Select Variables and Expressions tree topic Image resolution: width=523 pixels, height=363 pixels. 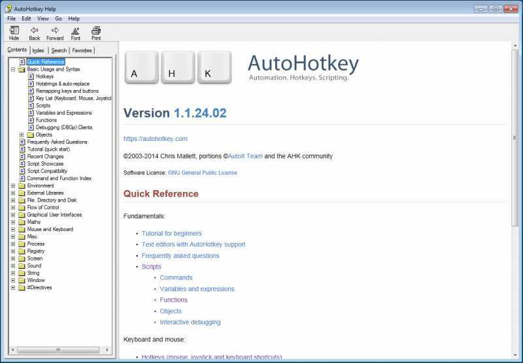[x=63, y=113]
